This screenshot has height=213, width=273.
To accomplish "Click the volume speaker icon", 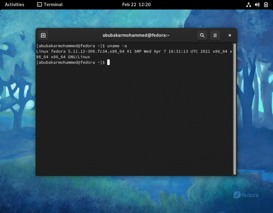I will (x=257, y=5).
